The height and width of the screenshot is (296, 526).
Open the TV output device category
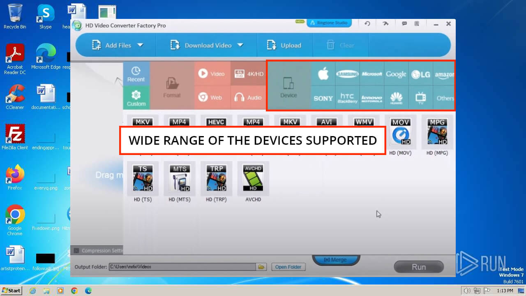(x=420, y=98)
